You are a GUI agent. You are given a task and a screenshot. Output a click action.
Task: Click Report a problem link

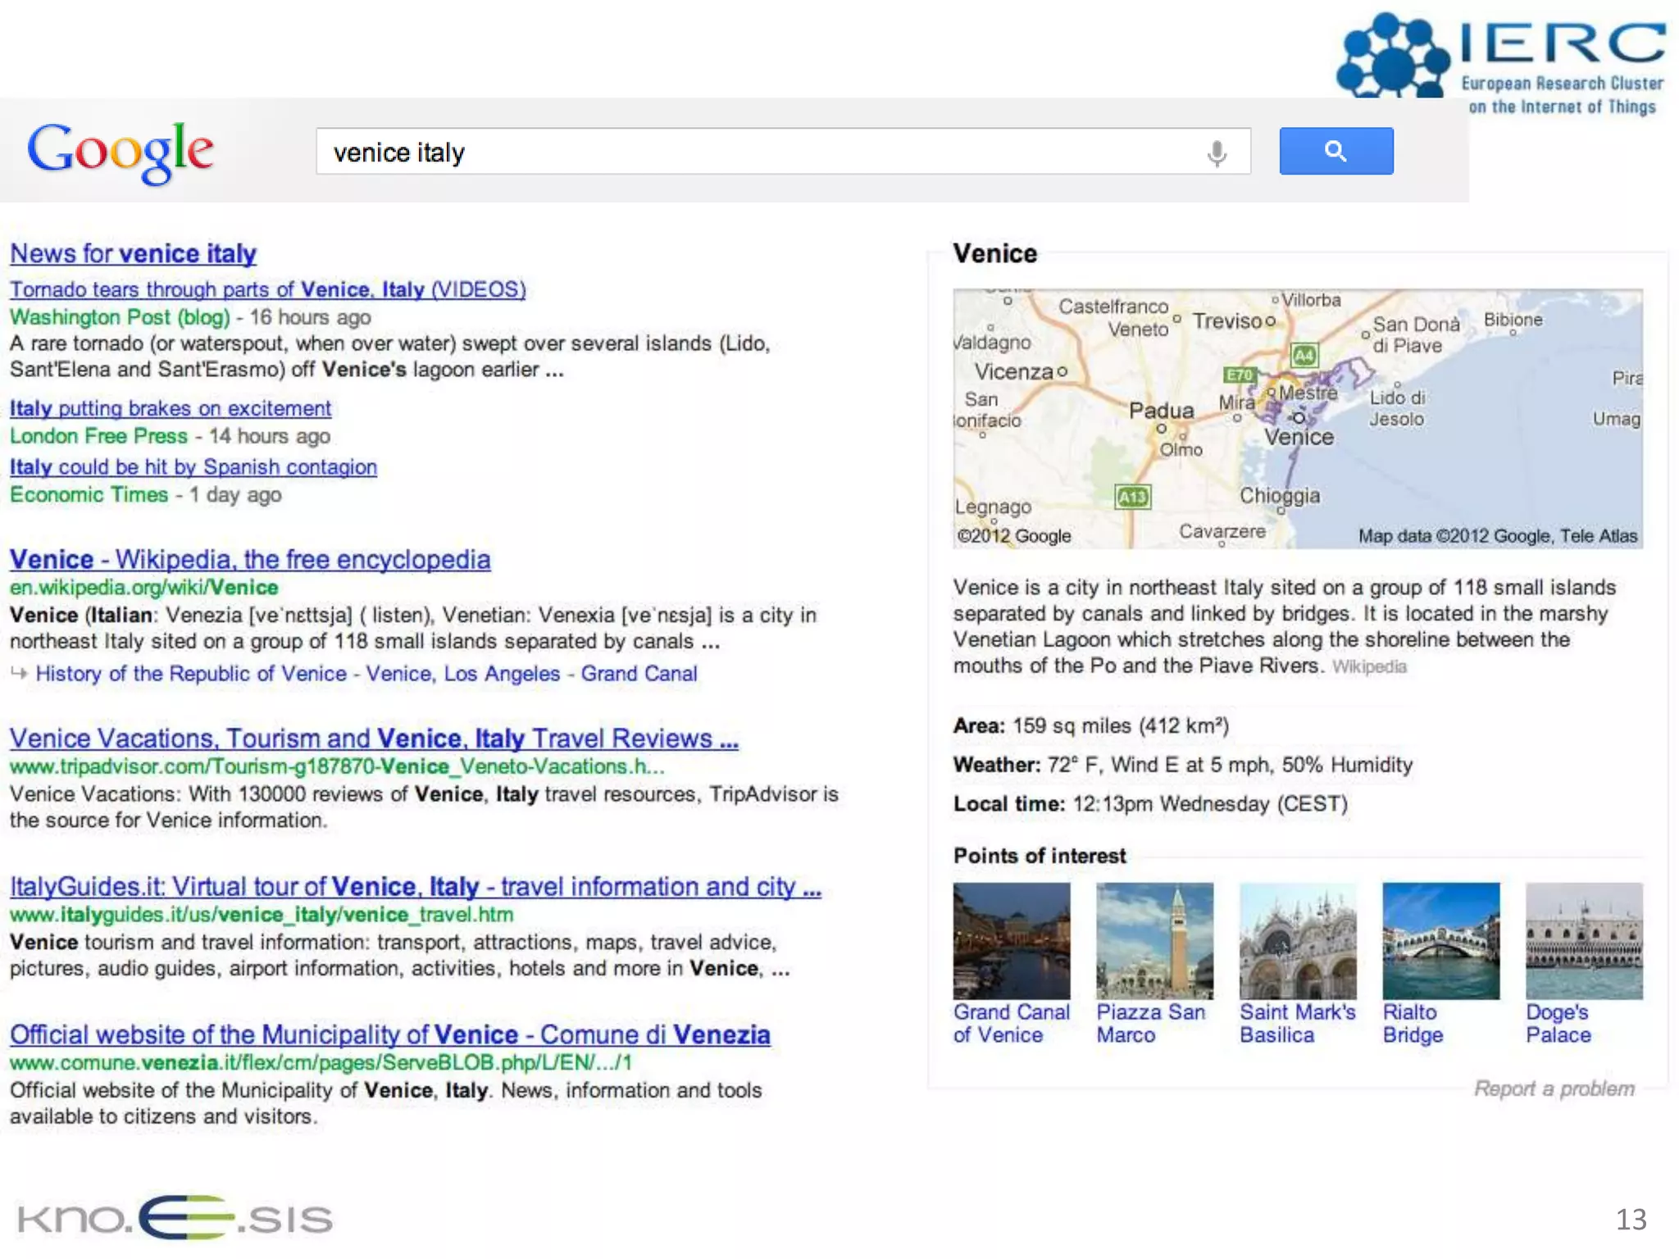click(x=1554, y=1089)
